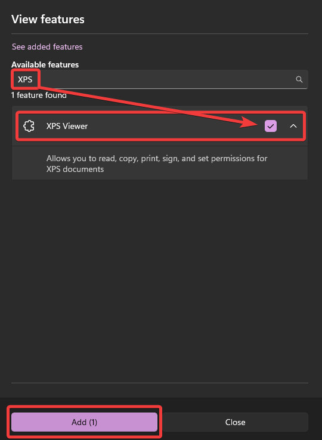Click the puzzle-piece icon beside XPS Viewer
The height and width of the screenshot is (440, 322).
point(29,126)
